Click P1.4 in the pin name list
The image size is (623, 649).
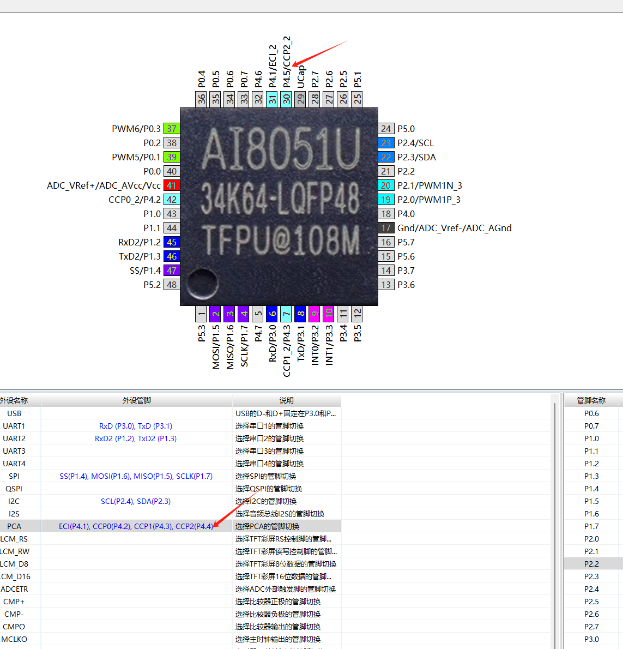click(591, 489)
